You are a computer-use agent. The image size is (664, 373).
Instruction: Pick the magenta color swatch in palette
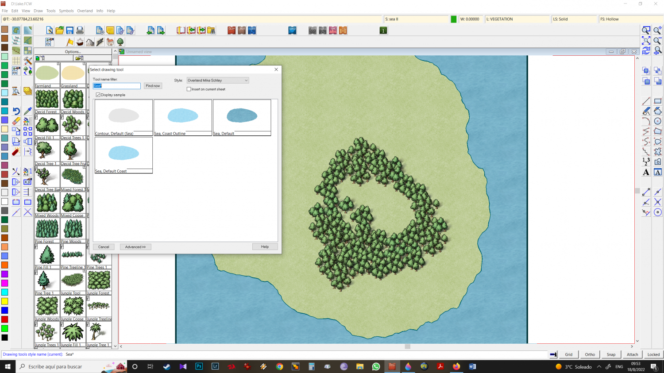[4, 283]
